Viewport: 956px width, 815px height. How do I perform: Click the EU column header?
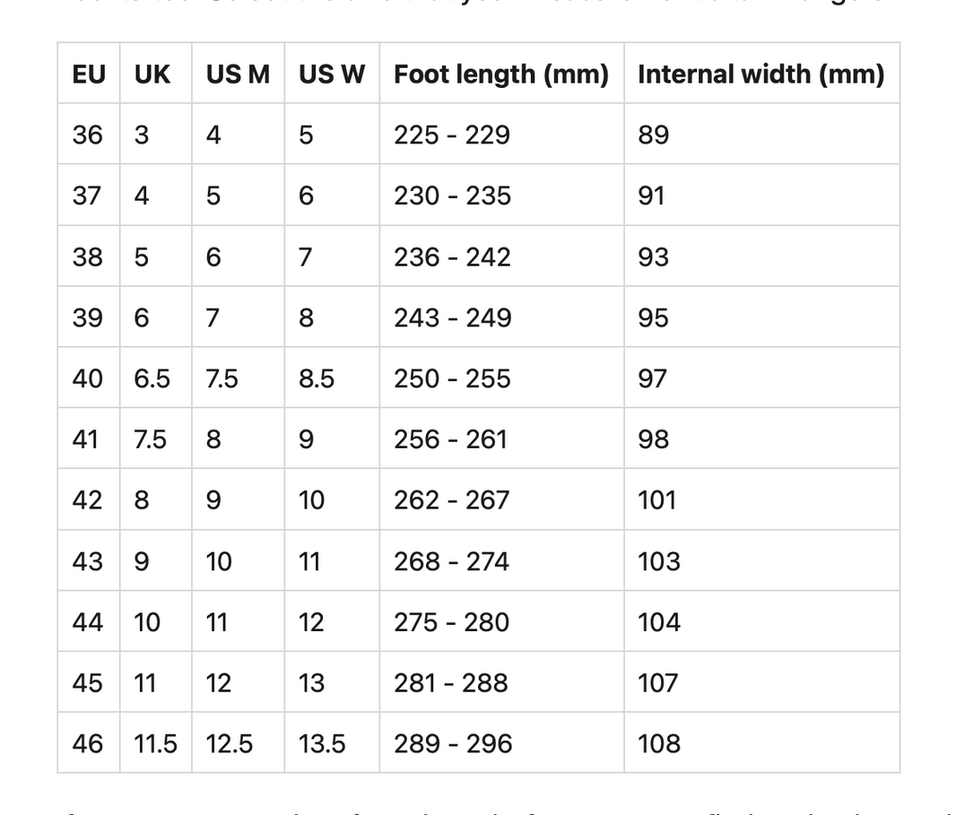[x=89, y=74]
